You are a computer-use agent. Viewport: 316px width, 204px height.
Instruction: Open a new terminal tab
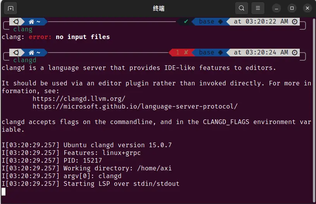pyautogui.click(x=10, y=8)
